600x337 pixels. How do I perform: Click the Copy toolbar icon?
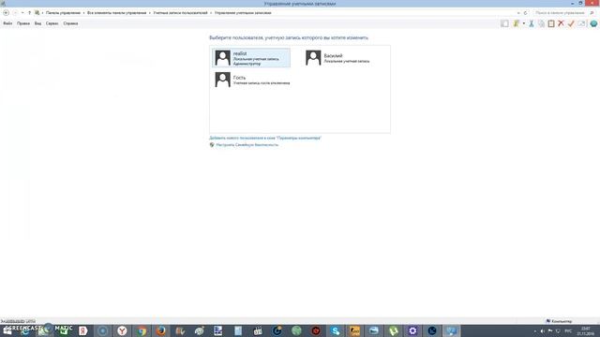(541, 23)
